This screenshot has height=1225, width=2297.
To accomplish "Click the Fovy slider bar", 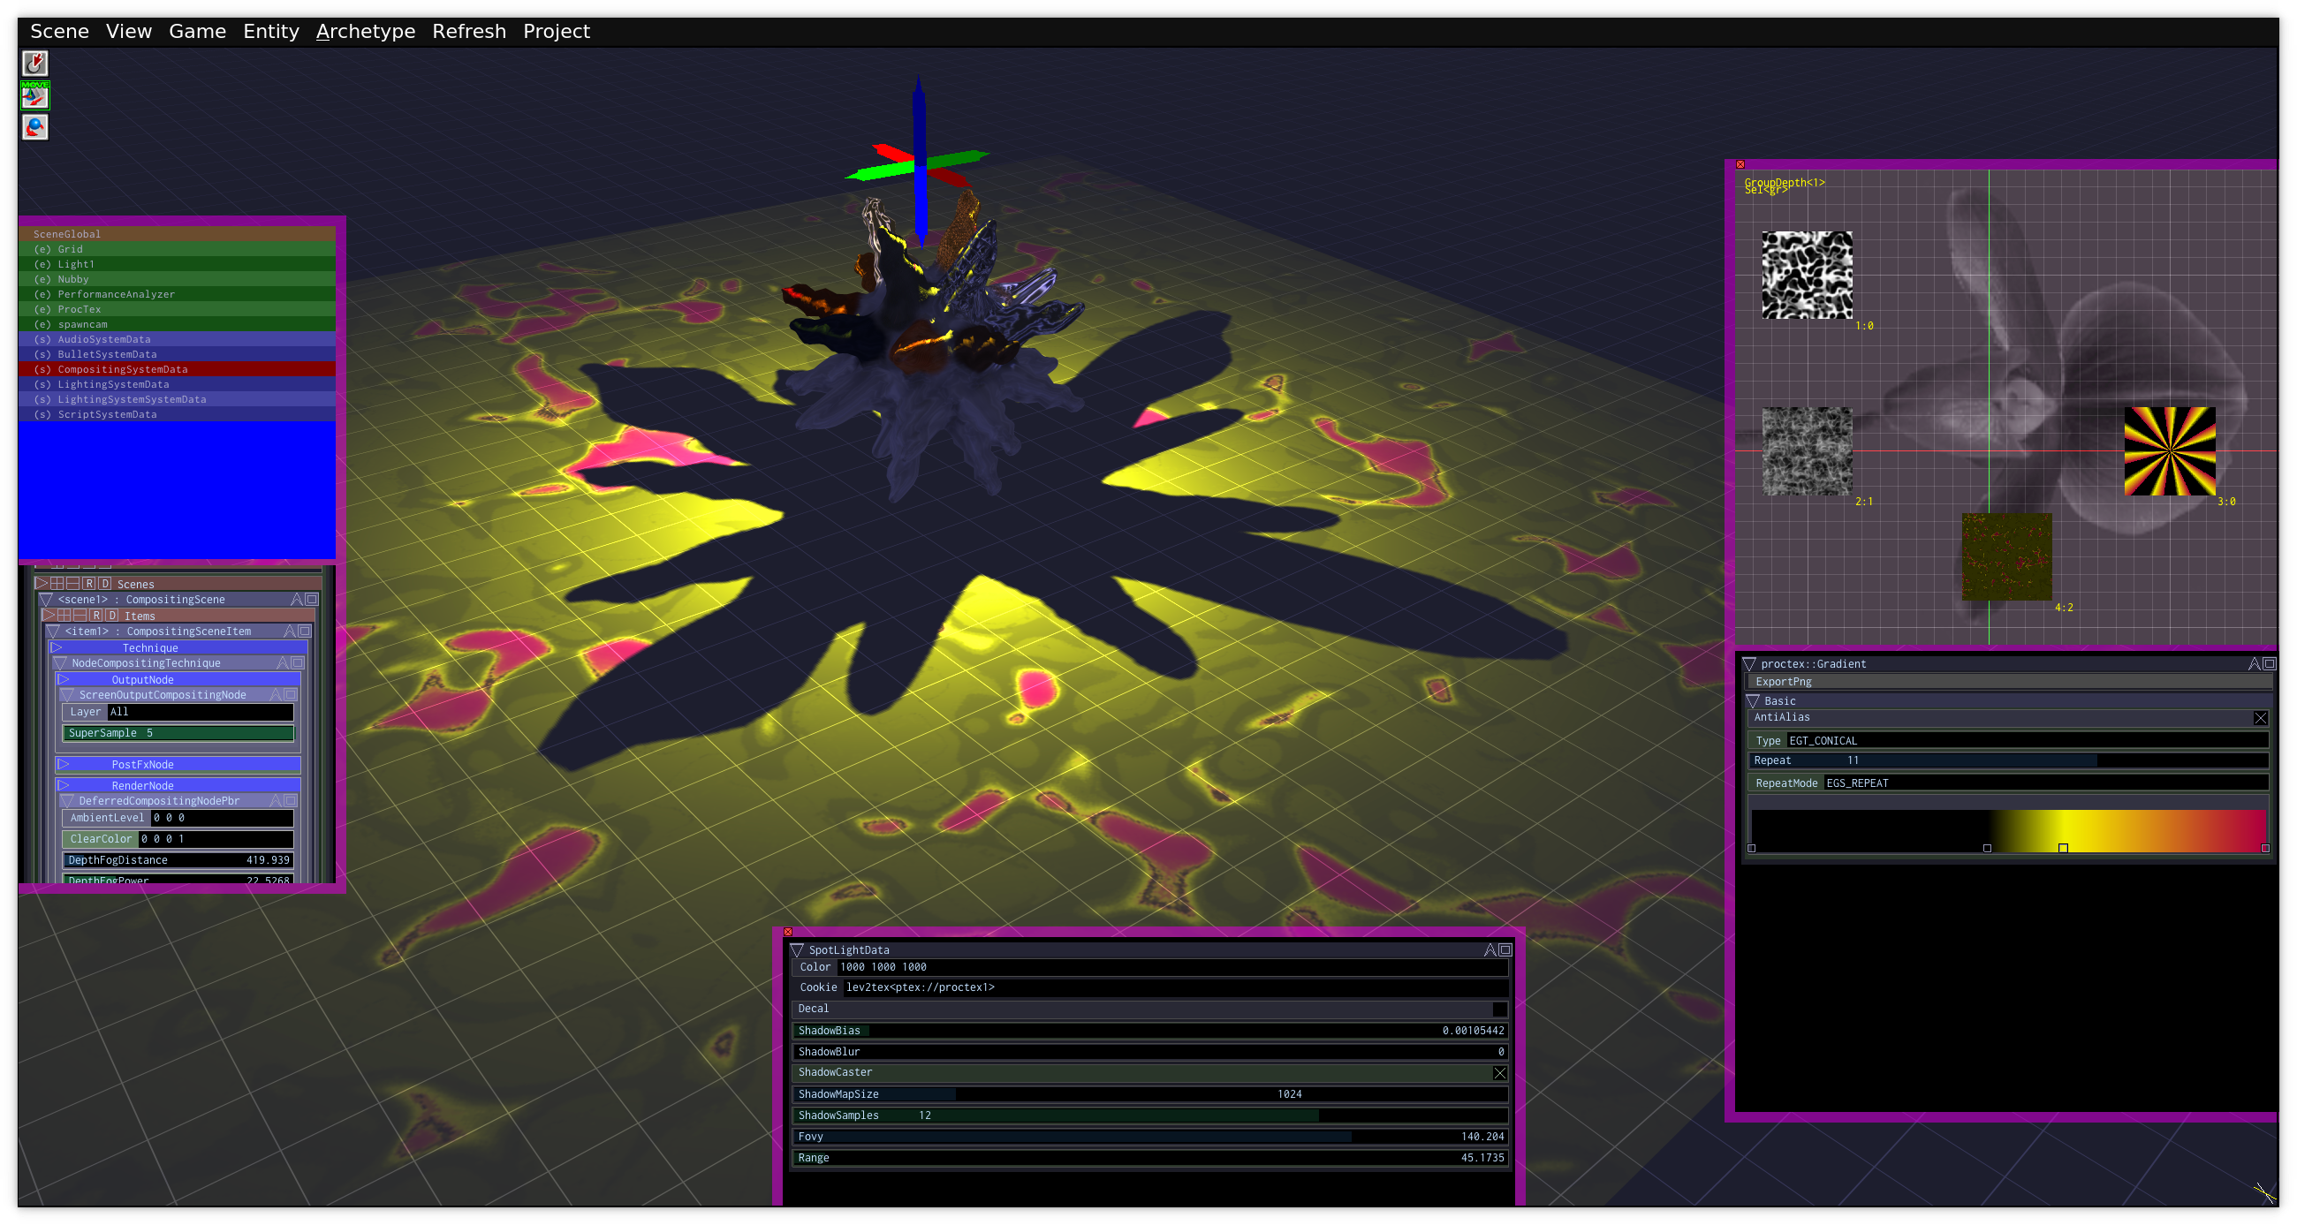I will (x=1148, y=1137).
